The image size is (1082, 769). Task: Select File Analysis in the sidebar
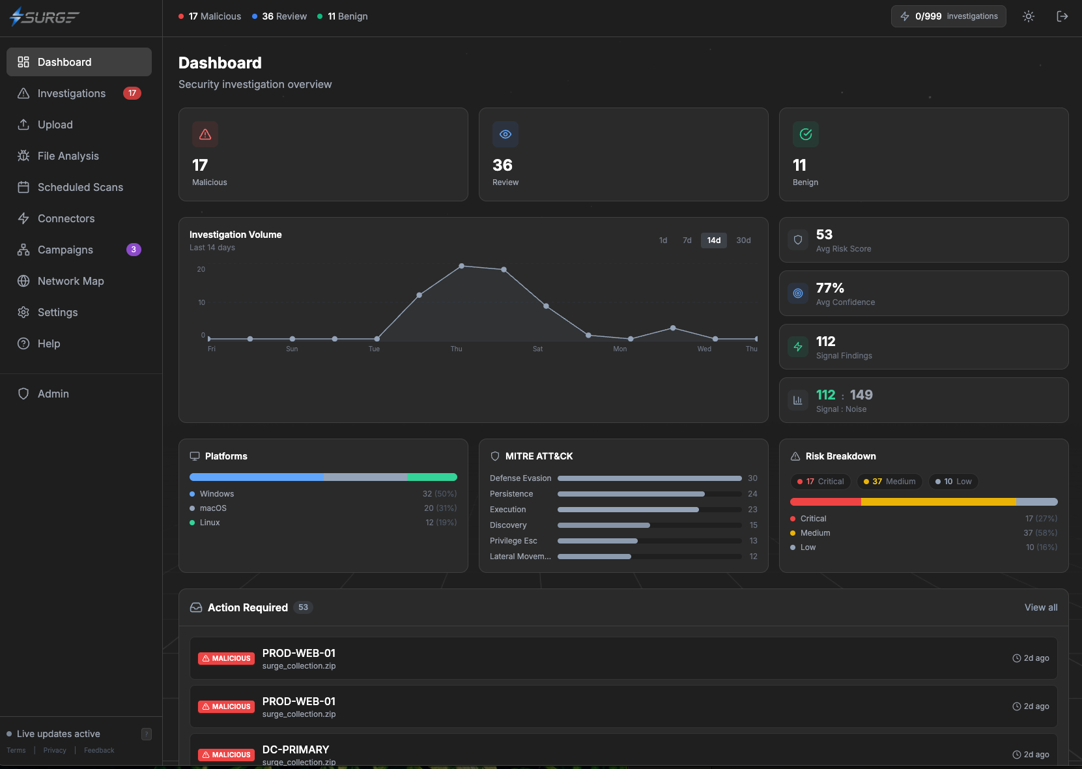[x=67, y=156]
